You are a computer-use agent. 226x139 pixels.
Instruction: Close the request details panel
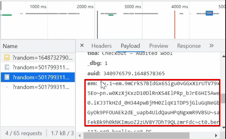[82, 46]
